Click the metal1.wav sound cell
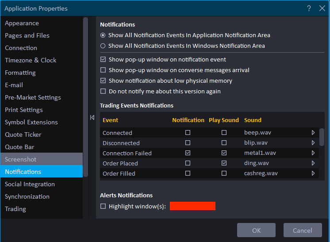330x242 pixels. pyautogui.click(x=260, y=153)
